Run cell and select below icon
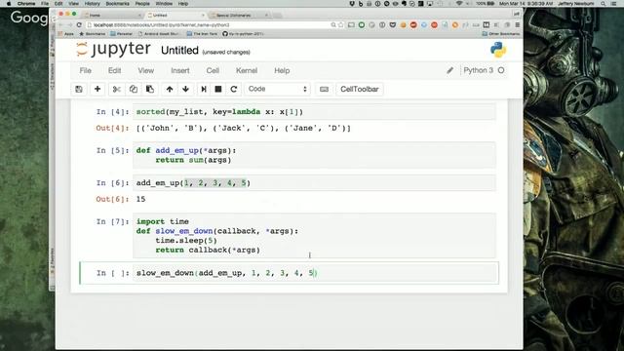 click(x=204, y=89)
